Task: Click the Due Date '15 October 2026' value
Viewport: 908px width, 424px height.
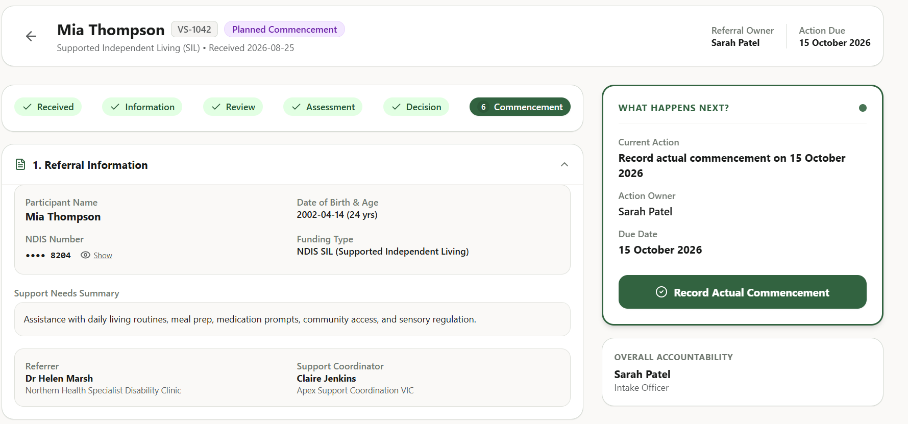Action: tap(660, 250)
